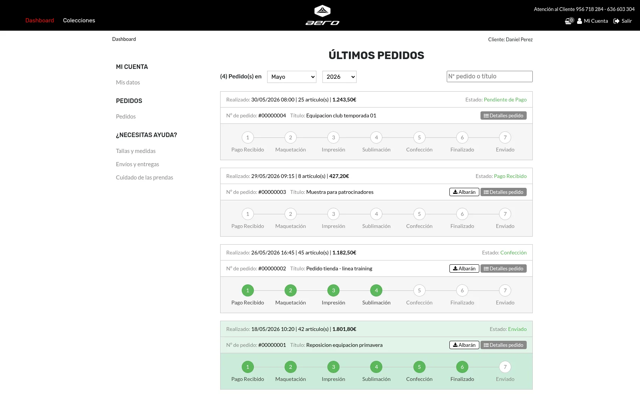Click step 7 Enviado circle of order #00000004
640x415 pixels.
click(x=505, y=137)
